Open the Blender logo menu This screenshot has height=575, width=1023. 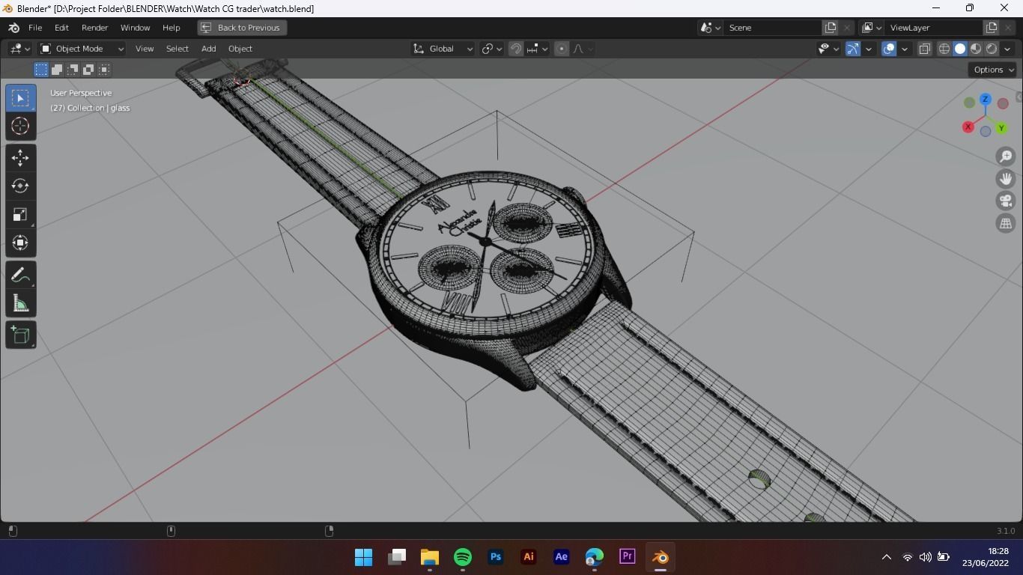coord(13,28)
